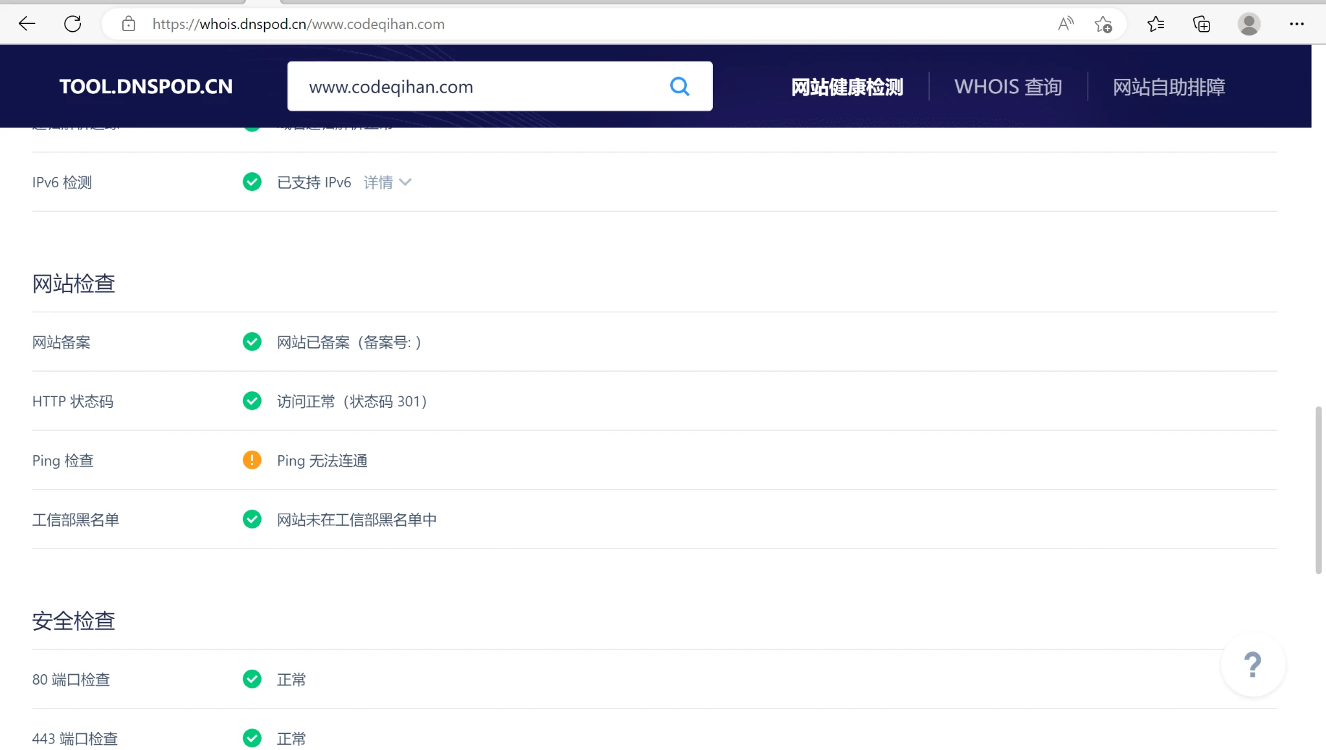
Task: Click the browser back arrow
Action: 27,24
